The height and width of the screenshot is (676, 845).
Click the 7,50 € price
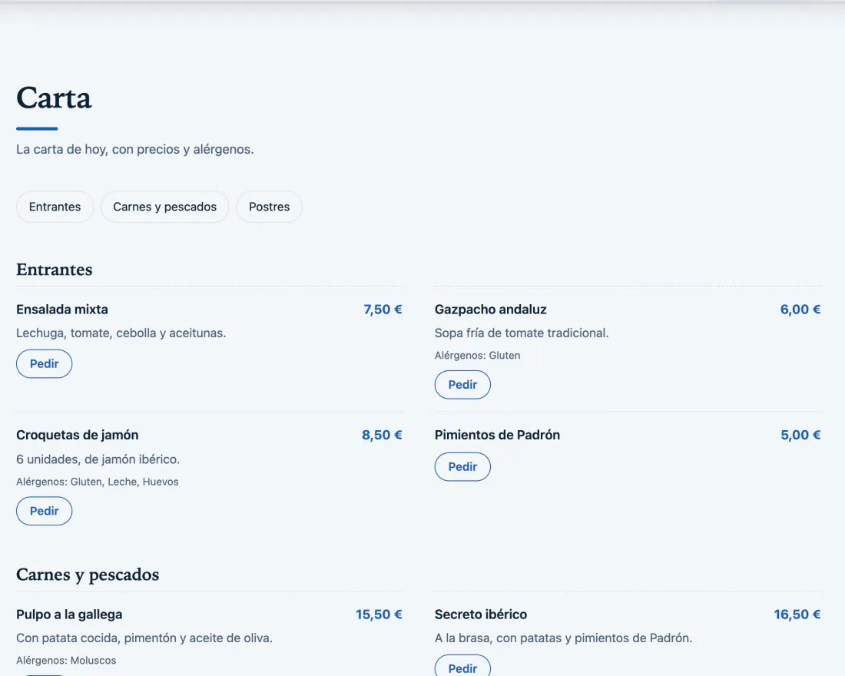point(383,310)
